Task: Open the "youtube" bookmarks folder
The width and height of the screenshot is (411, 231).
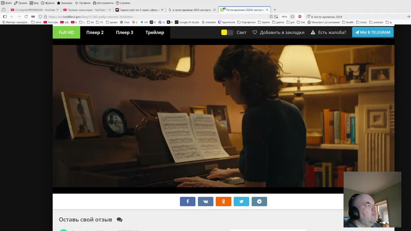Action: pos(376,22)
